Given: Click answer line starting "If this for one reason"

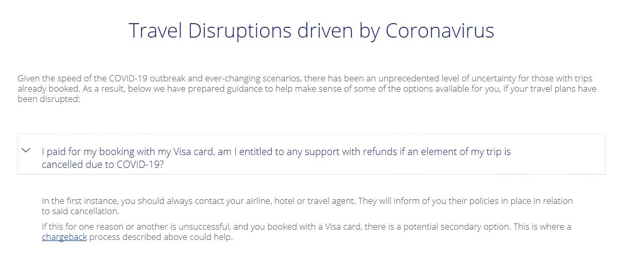Looking at the screenshot, I should pyautogui.click(x=306, y=227).
